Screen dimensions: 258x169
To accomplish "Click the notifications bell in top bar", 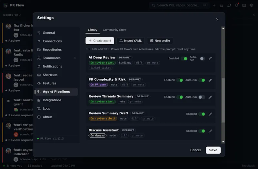I will (237, 5).
